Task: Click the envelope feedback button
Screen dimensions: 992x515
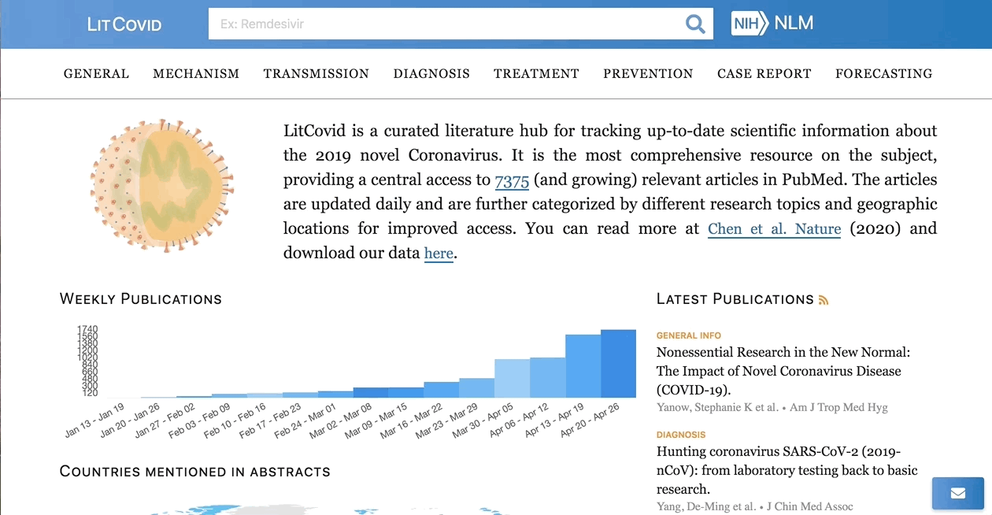Action: point(958,493)
